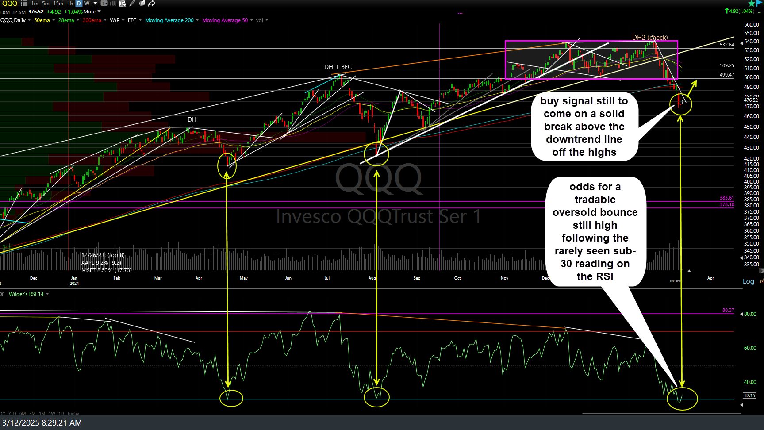
Task: Open the More menu
Action: tap(92, 12)
